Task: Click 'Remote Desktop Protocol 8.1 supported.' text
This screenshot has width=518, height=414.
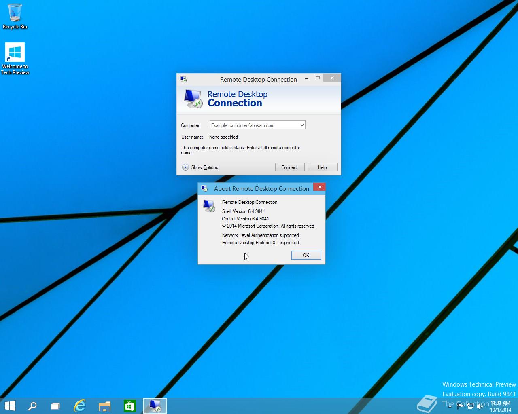Action: (261, 243)
